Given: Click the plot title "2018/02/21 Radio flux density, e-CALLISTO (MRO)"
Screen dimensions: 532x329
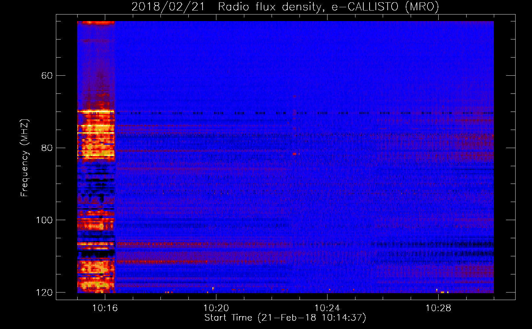Looking at the screenshot, I should [285, 7].
